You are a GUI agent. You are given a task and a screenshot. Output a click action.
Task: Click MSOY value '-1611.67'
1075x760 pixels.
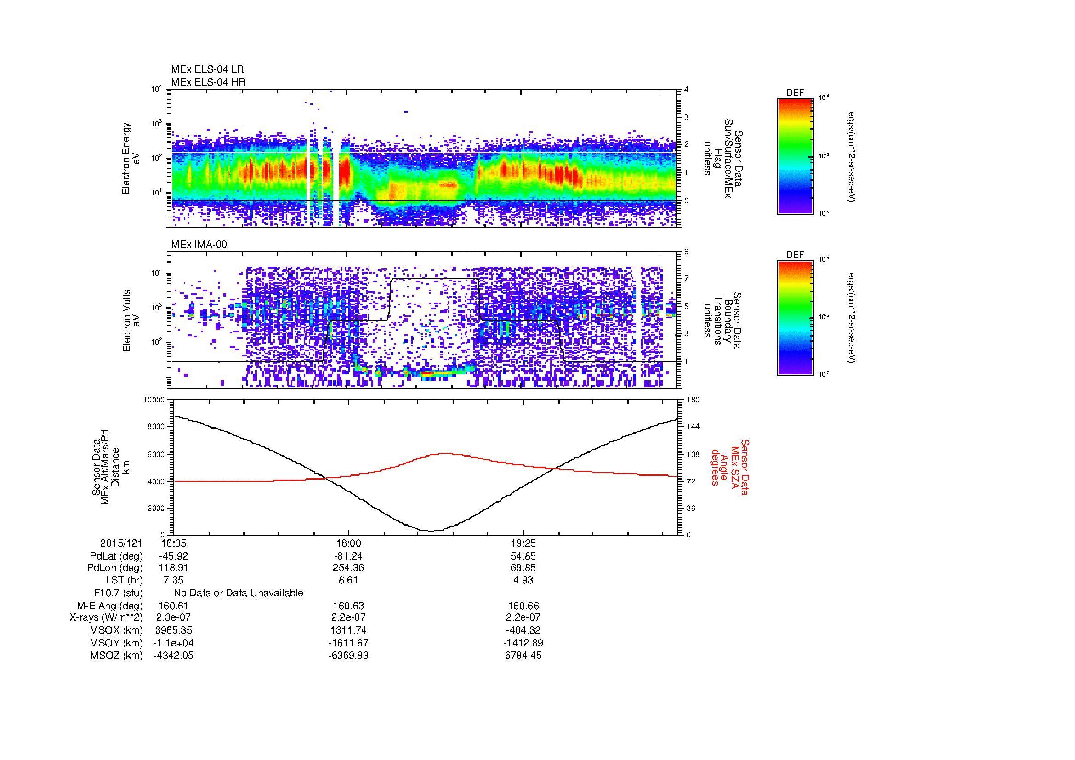pyautogui.click(x=348, y=643)
